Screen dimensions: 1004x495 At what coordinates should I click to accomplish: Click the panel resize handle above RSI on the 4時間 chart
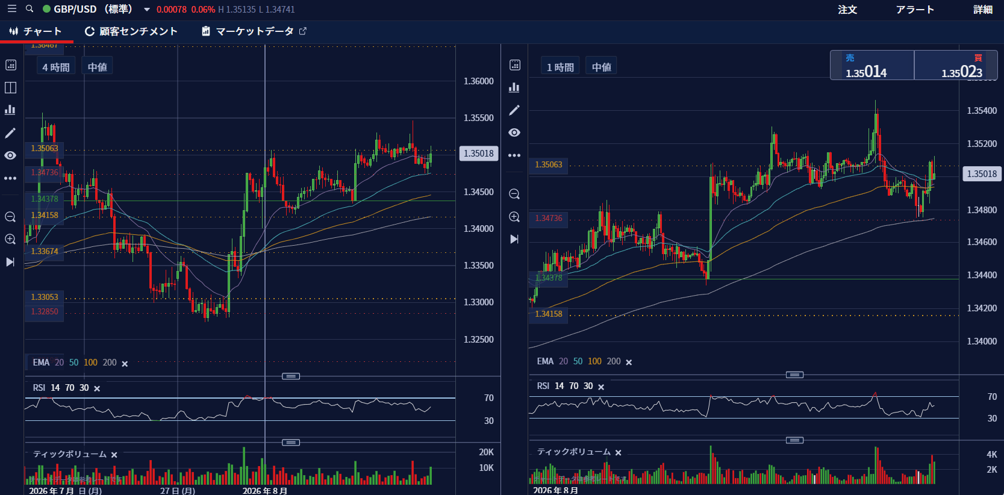(291, 376)
